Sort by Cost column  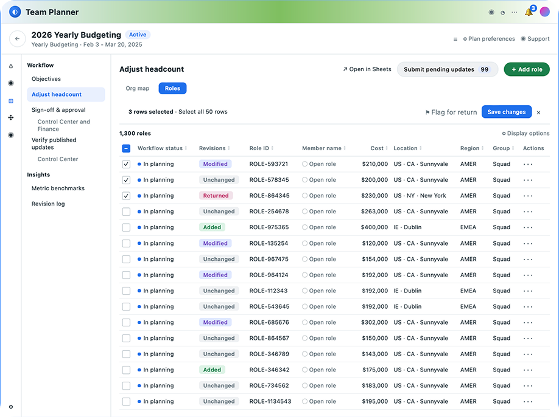tap(379, 148)
